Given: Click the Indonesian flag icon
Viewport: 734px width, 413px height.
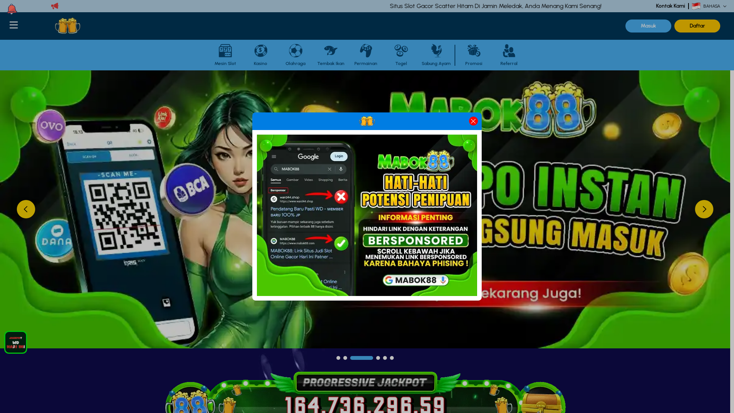Looking at the screenshot, I should pyautogui.click(x=696, y=6).
